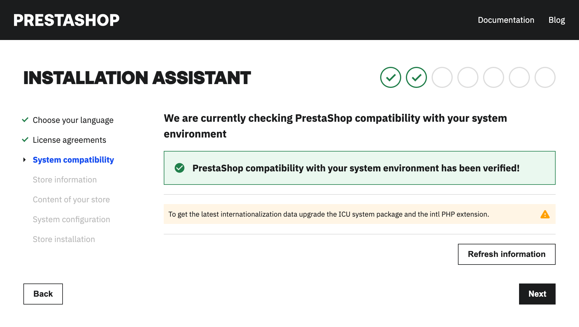Select the License agreements step
This screenshot has height=327, width=579.
click(69, 140)
